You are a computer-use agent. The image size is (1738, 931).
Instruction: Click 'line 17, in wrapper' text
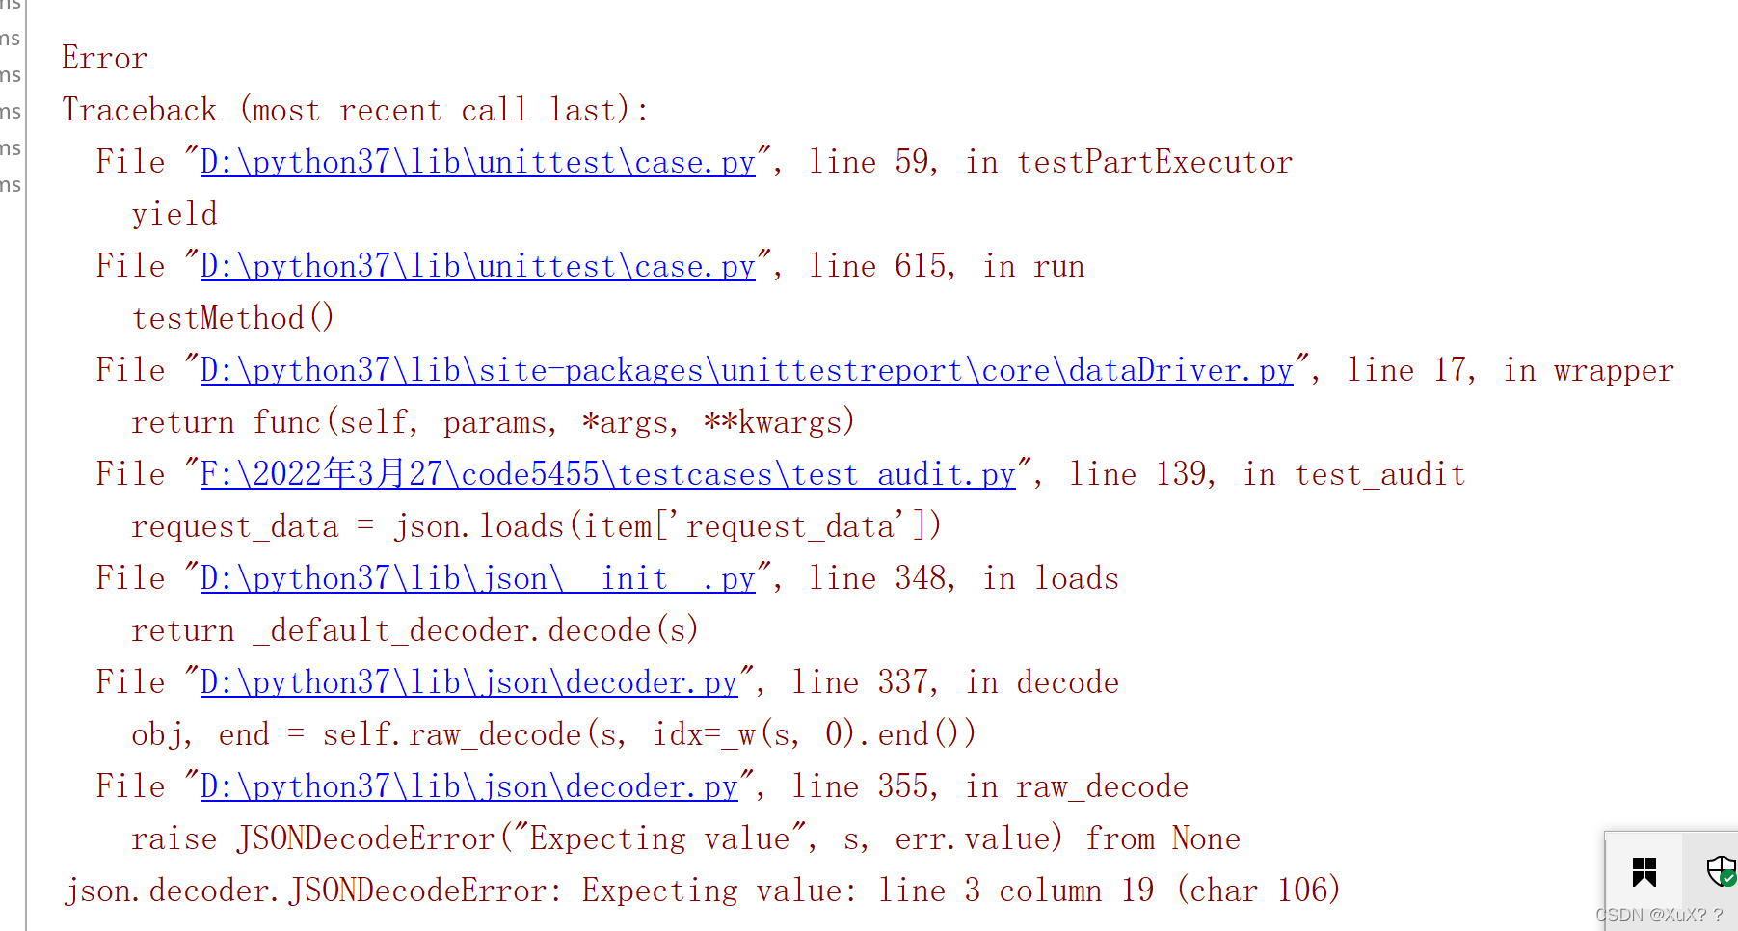click(x=1511, y=370)
